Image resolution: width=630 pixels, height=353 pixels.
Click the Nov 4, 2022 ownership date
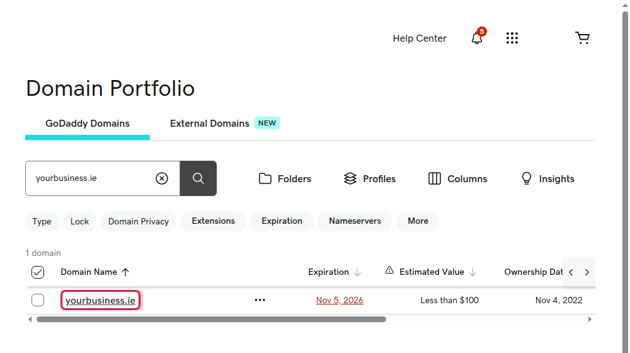click(x=559, y=300)
